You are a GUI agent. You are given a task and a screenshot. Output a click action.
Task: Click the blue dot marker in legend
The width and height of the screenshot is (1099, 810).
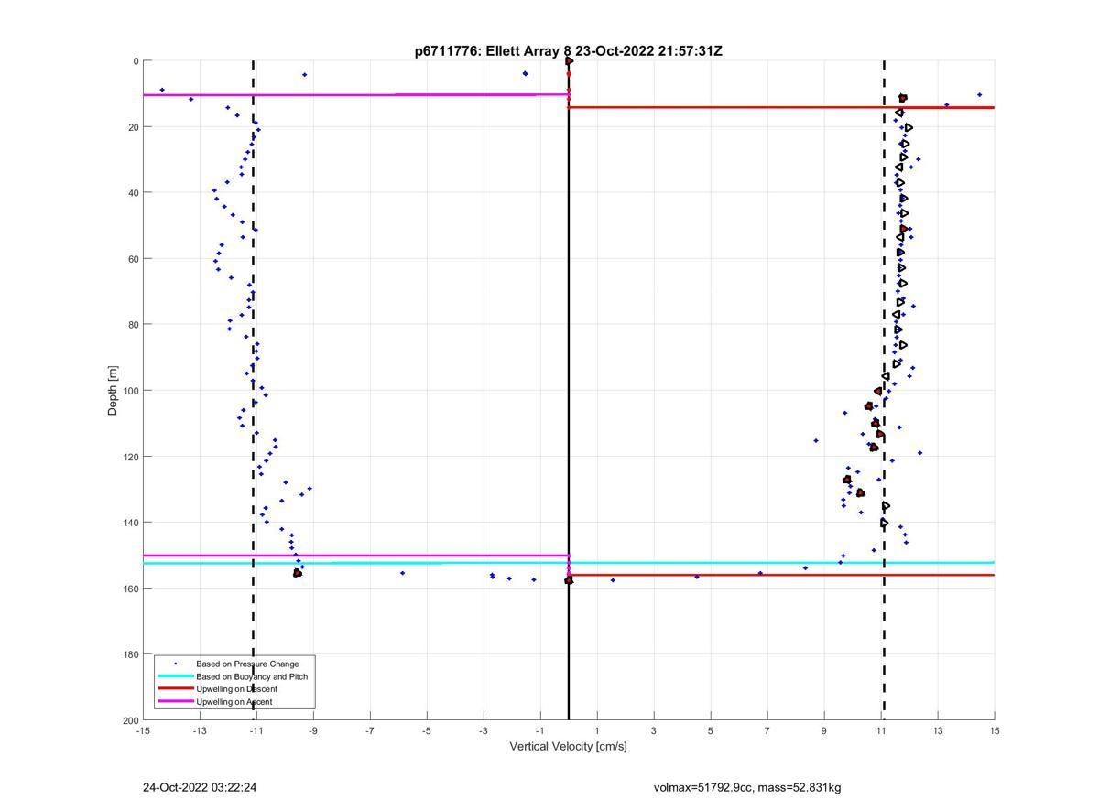click(175, 664)
